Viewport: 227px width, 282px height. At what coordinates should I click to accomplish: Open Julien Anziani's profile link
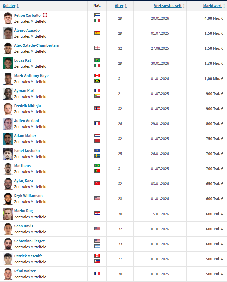pyautogui.click(x=27, y=121)
